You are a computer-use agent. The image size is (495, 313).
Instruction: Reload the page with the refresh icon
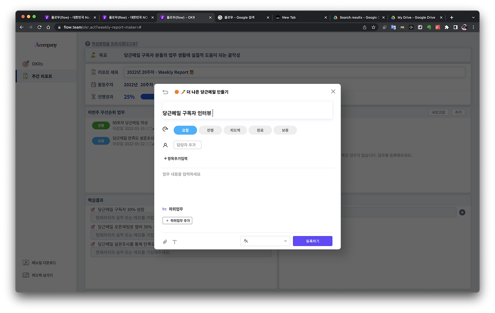[x=39, y=27]
